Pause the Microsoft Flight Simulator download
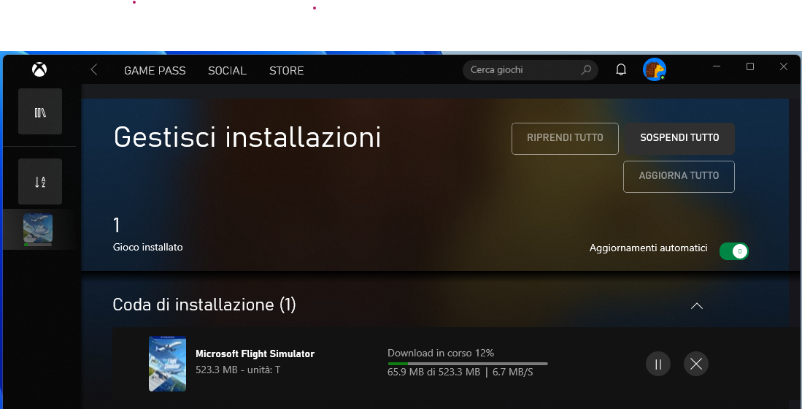Screen dimensions: 802x409 pos(658,364)
